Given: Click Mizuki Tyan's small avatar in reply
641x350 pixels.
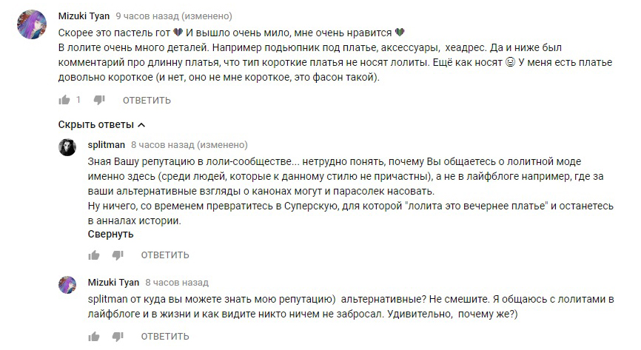Looking at the screenshot, I should (x=67, y=285).
